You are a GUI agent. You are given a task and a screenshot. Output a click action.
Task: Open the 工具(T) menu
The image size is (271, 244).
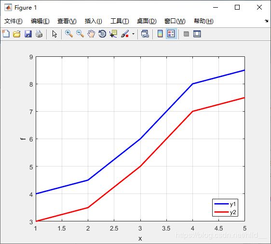(x=120, y=21)
